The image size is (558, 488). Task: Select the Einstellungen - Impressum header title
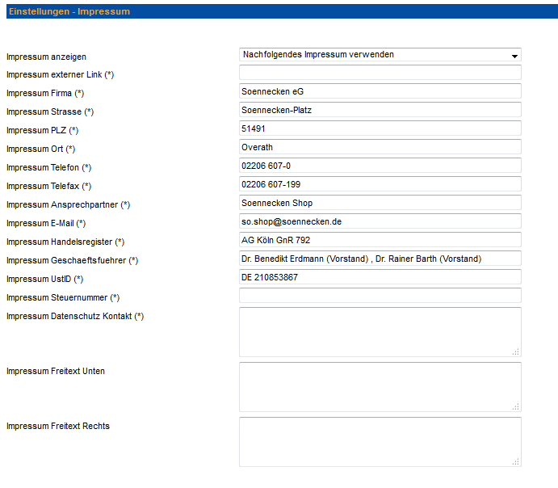69,11
